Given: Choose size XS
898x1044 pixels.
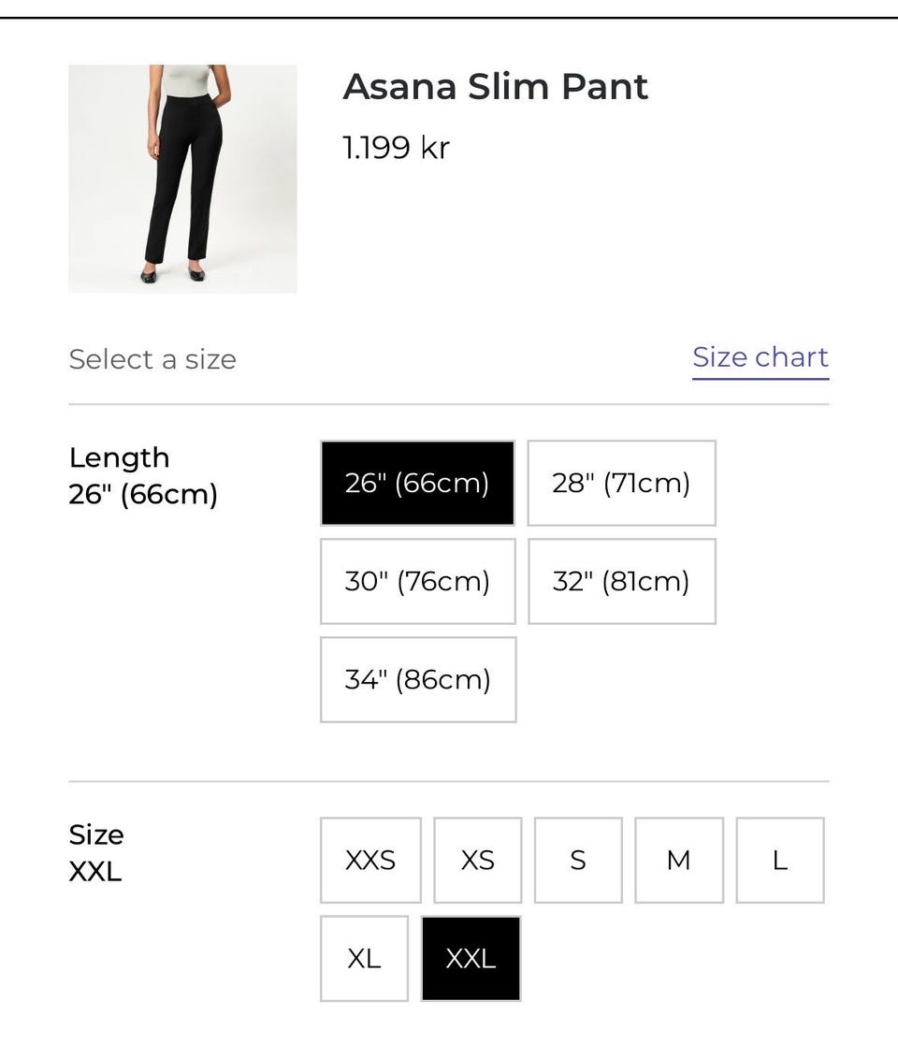Looking at the screenshot, I should point(477,860).
